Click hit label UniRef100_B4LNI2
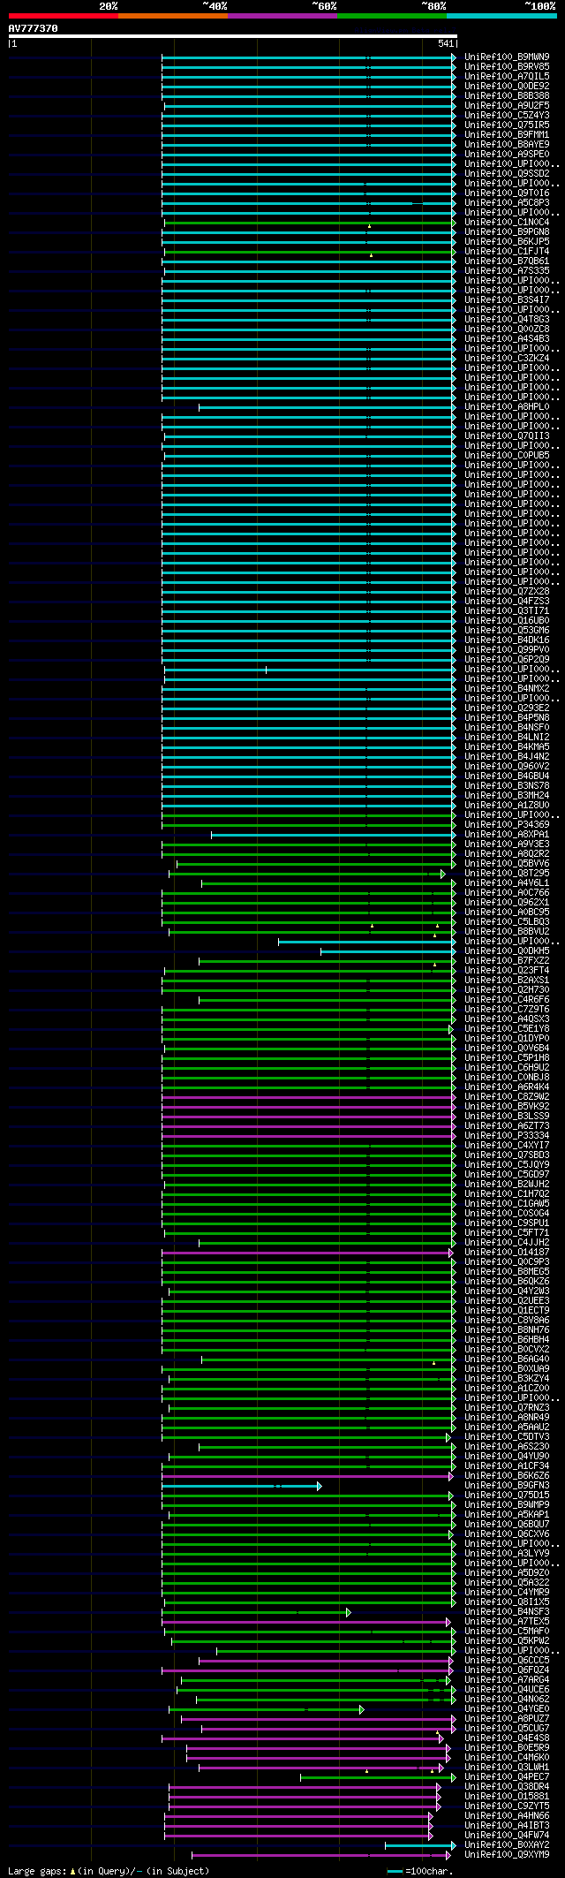This screenshot has height=1878, width=565. click(507, 738)
